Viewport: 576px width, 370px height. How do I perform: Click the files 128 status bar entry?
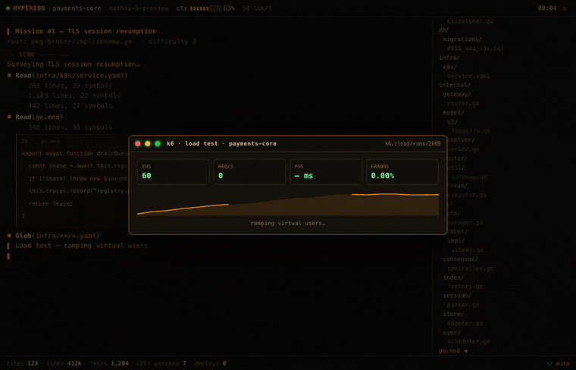click(23, 363)
